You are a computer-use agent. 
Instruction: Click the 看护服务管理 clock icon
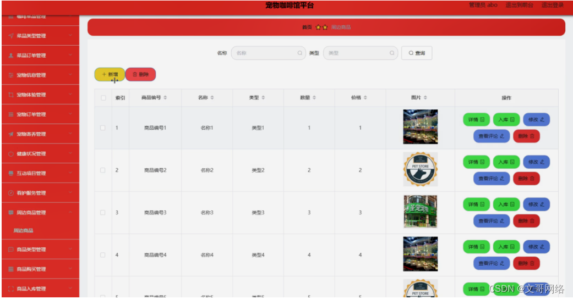pos(11,193)
